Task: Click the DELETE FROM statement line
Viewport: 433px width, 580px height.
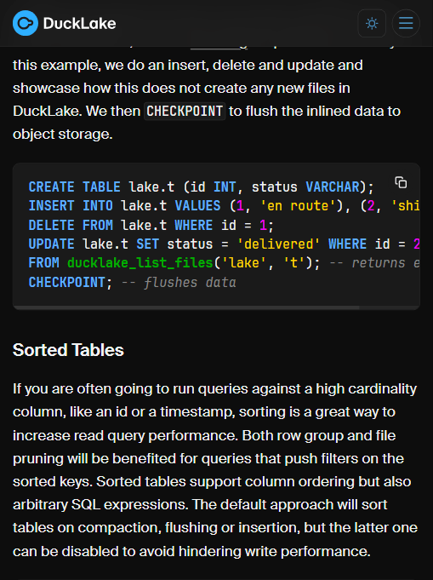Action: (x=151, y=225)
